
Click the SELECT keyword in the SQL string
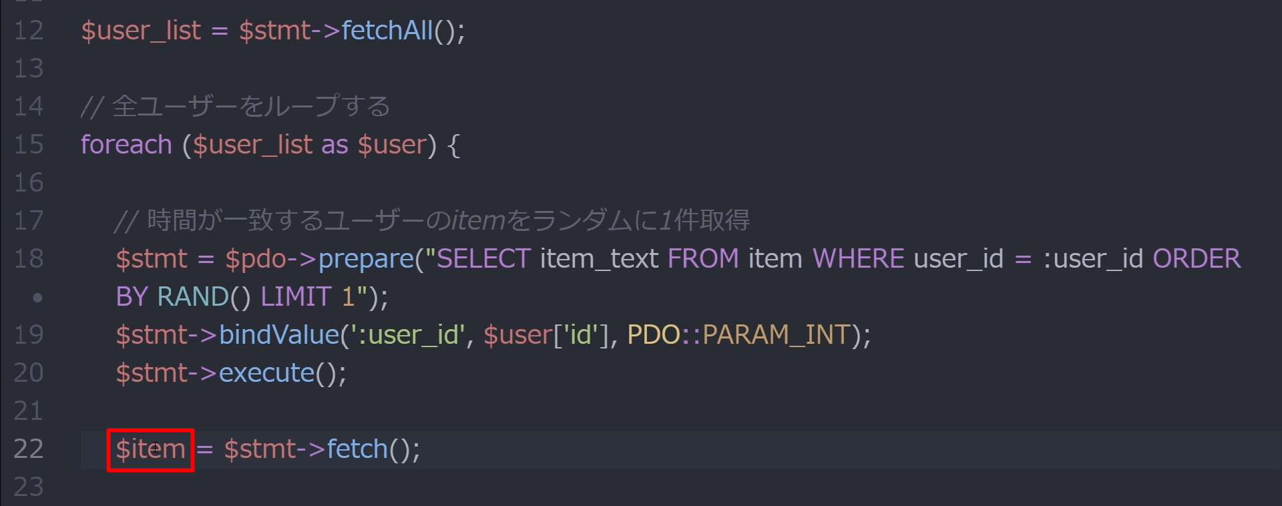483,259
